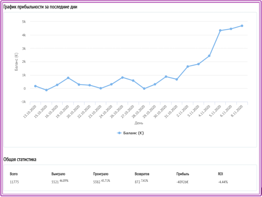Click the 'Прибыль' column header

(x=183, y=174)
